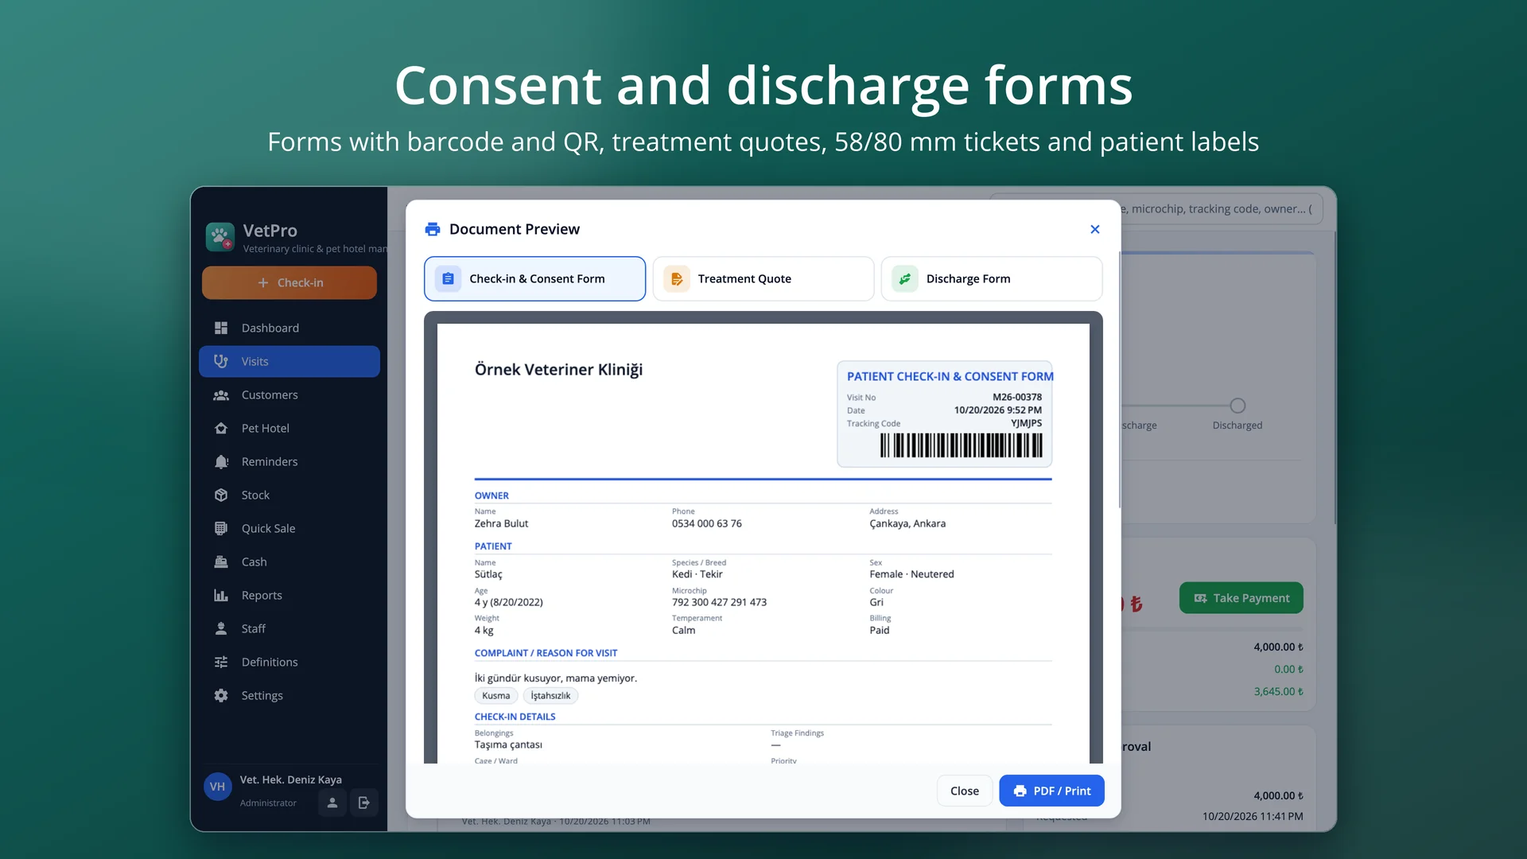Switch to Check-in & Consent Form tab
Viewport: 1527px width, 859px height.
tap(534, 278)
